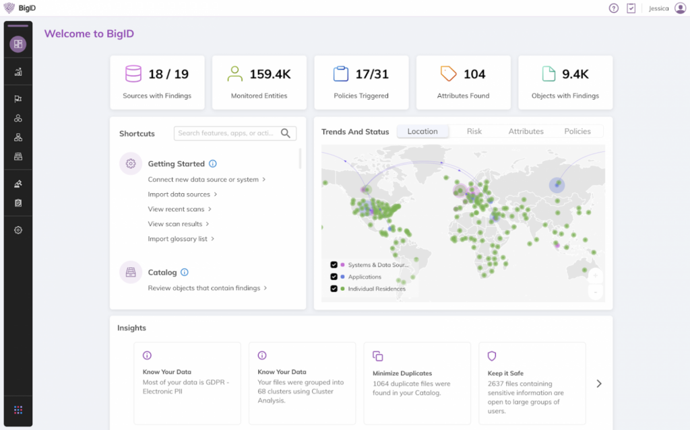Click the Catalog drawer circle icon

tap(131, 272)
